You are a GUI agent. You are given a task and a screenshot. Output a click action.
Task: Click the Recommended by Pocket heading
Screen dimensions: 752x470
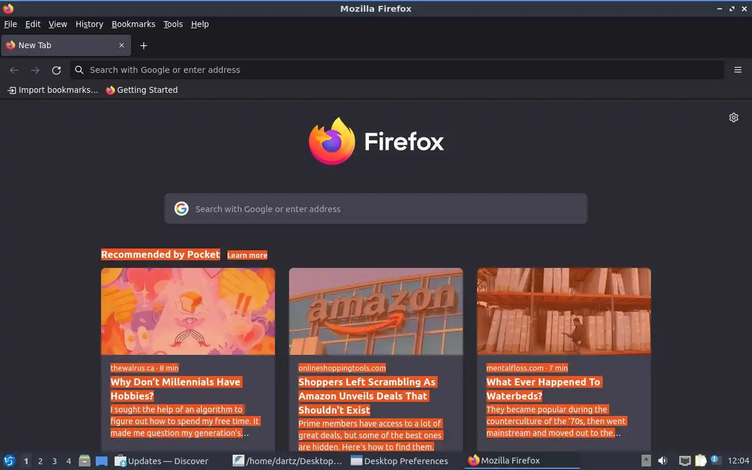click(x=160, y=254)
